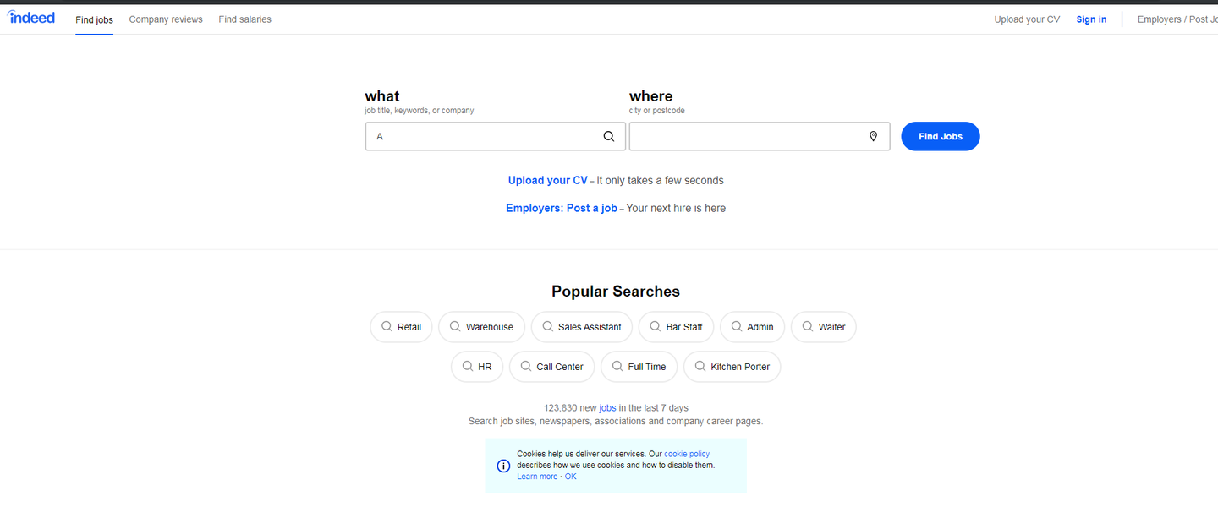Dismiss cookie notice with OK

[x=571, y=477]
